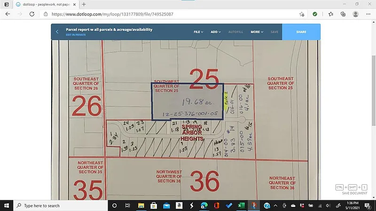Open the FILE dropdown menu
The height and width of the screenshot is (211, 376).
198,32
